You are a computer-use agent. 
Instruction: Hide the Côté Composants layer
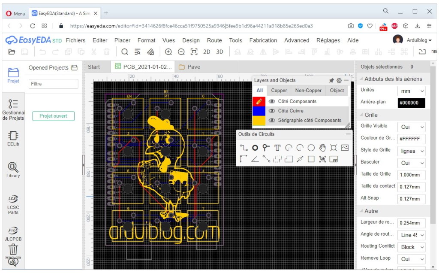[272, 101]
